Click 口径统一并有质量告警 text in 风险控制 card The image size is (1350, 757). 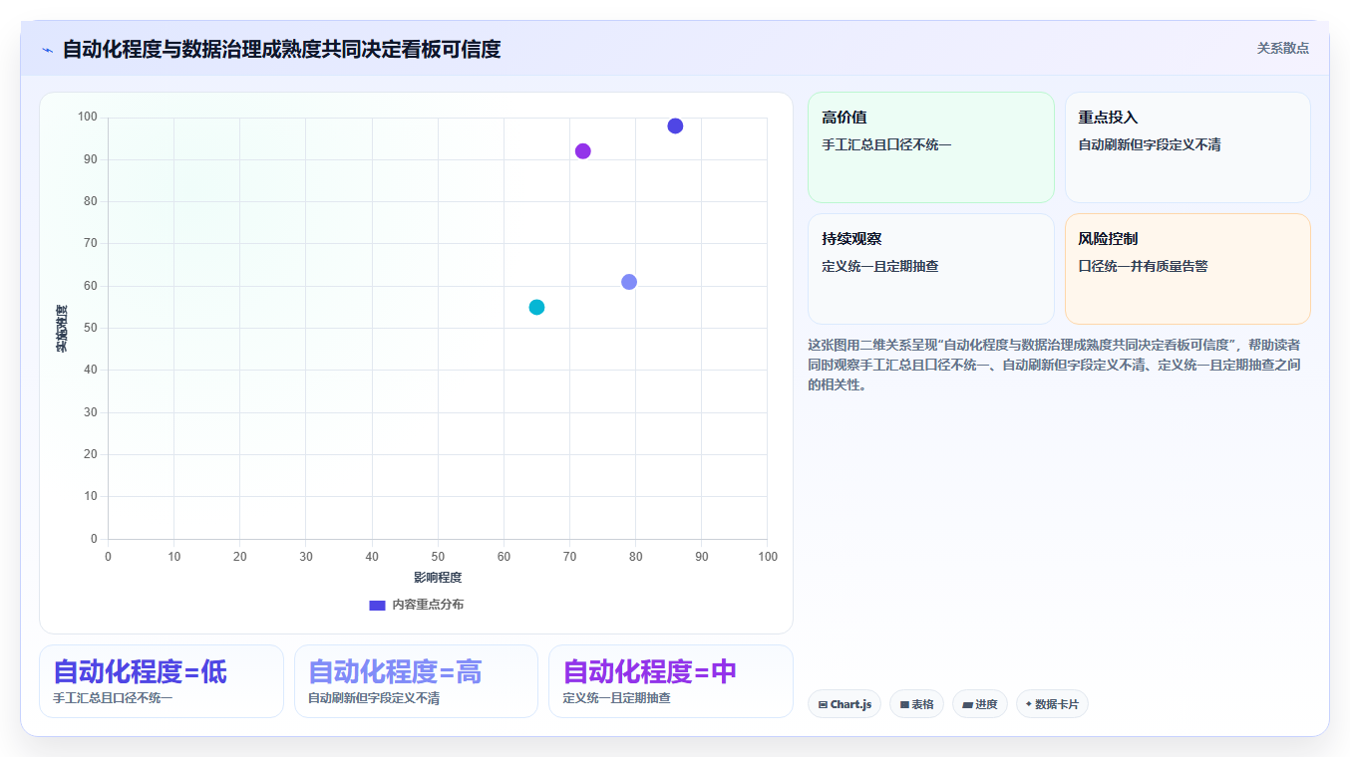(x=1143, y=266)
